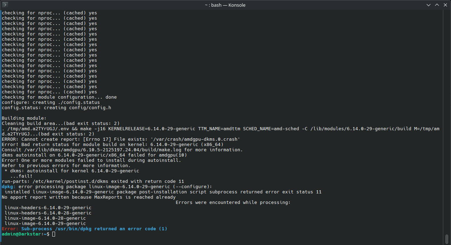Place cursor at the admin@Darkstar prompt
451x245 pixels.
(54, 234)
